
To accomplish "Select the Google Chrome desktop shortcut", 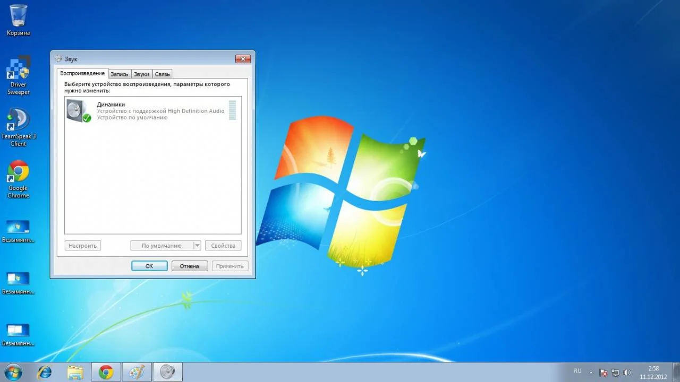I will (x=18, y=179).
